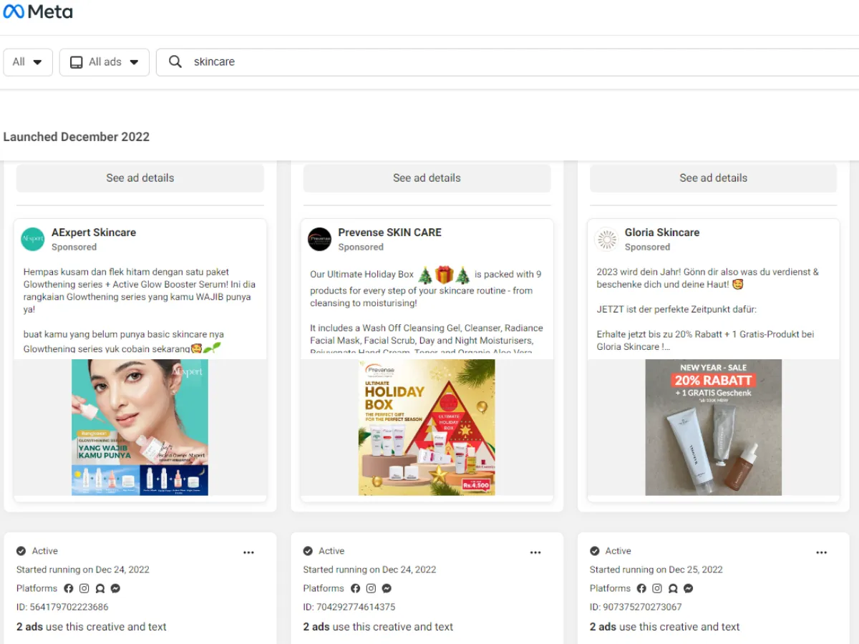This screenshot has width=859, height=644.
Task: Open the All country dropdown
Action: point(28,62)
